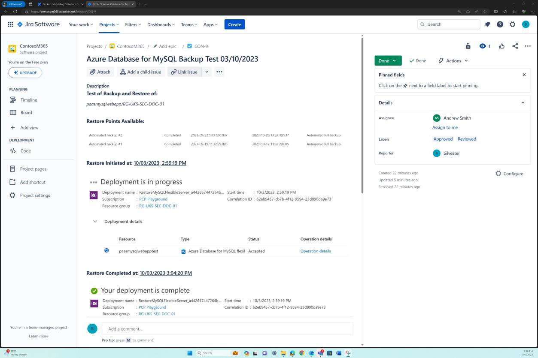
Task: Open the Done status dropdown
Action: click(387, 60)
